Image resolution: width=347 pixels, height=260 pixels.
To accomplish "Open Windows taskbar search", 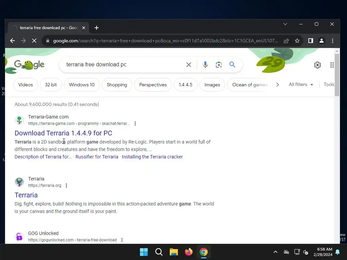I will 159,252.
